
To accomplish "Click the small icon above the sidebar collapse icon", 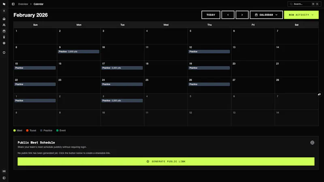I will click(4, 171).
